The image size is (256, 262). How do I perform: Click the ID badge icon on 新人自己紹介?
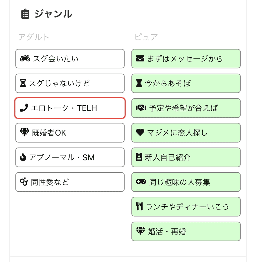pyautogui.click(x=139, y=157)
